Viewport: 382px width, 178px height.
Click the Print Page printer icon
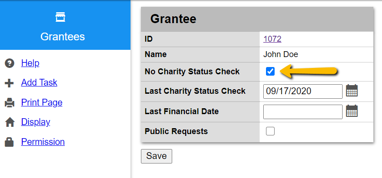click(10, 103)
